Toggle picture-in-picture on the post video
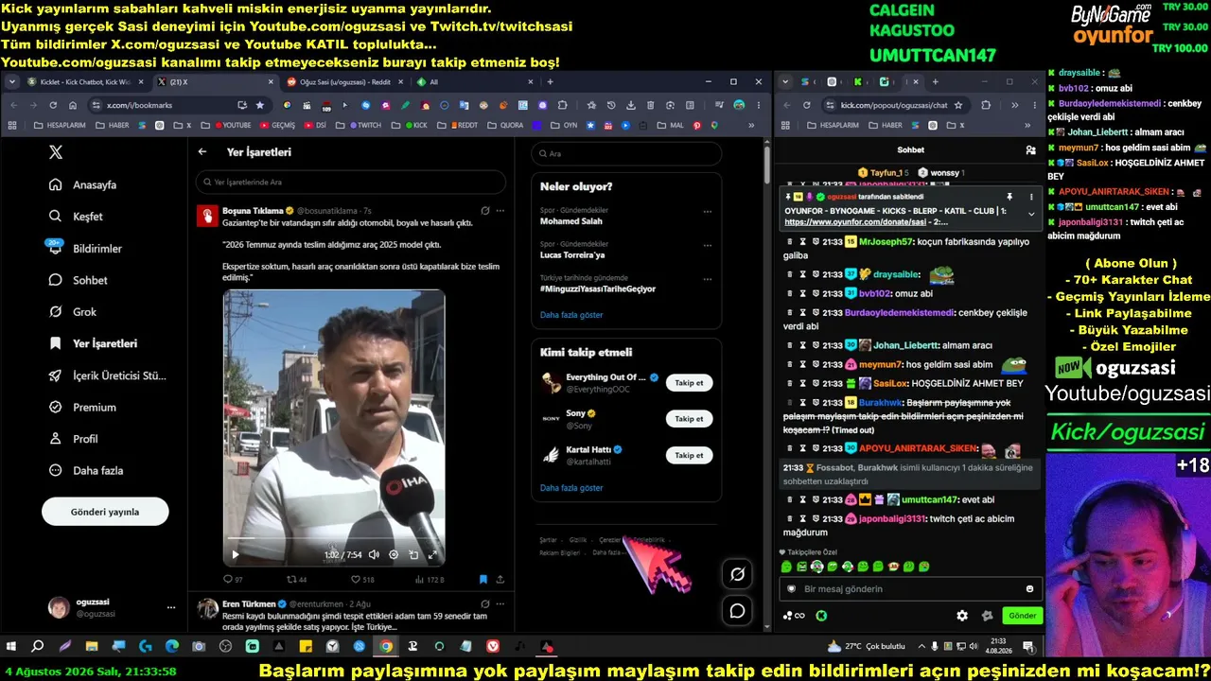The width and height of the screenshot is (1211, 681). (413, 555)
